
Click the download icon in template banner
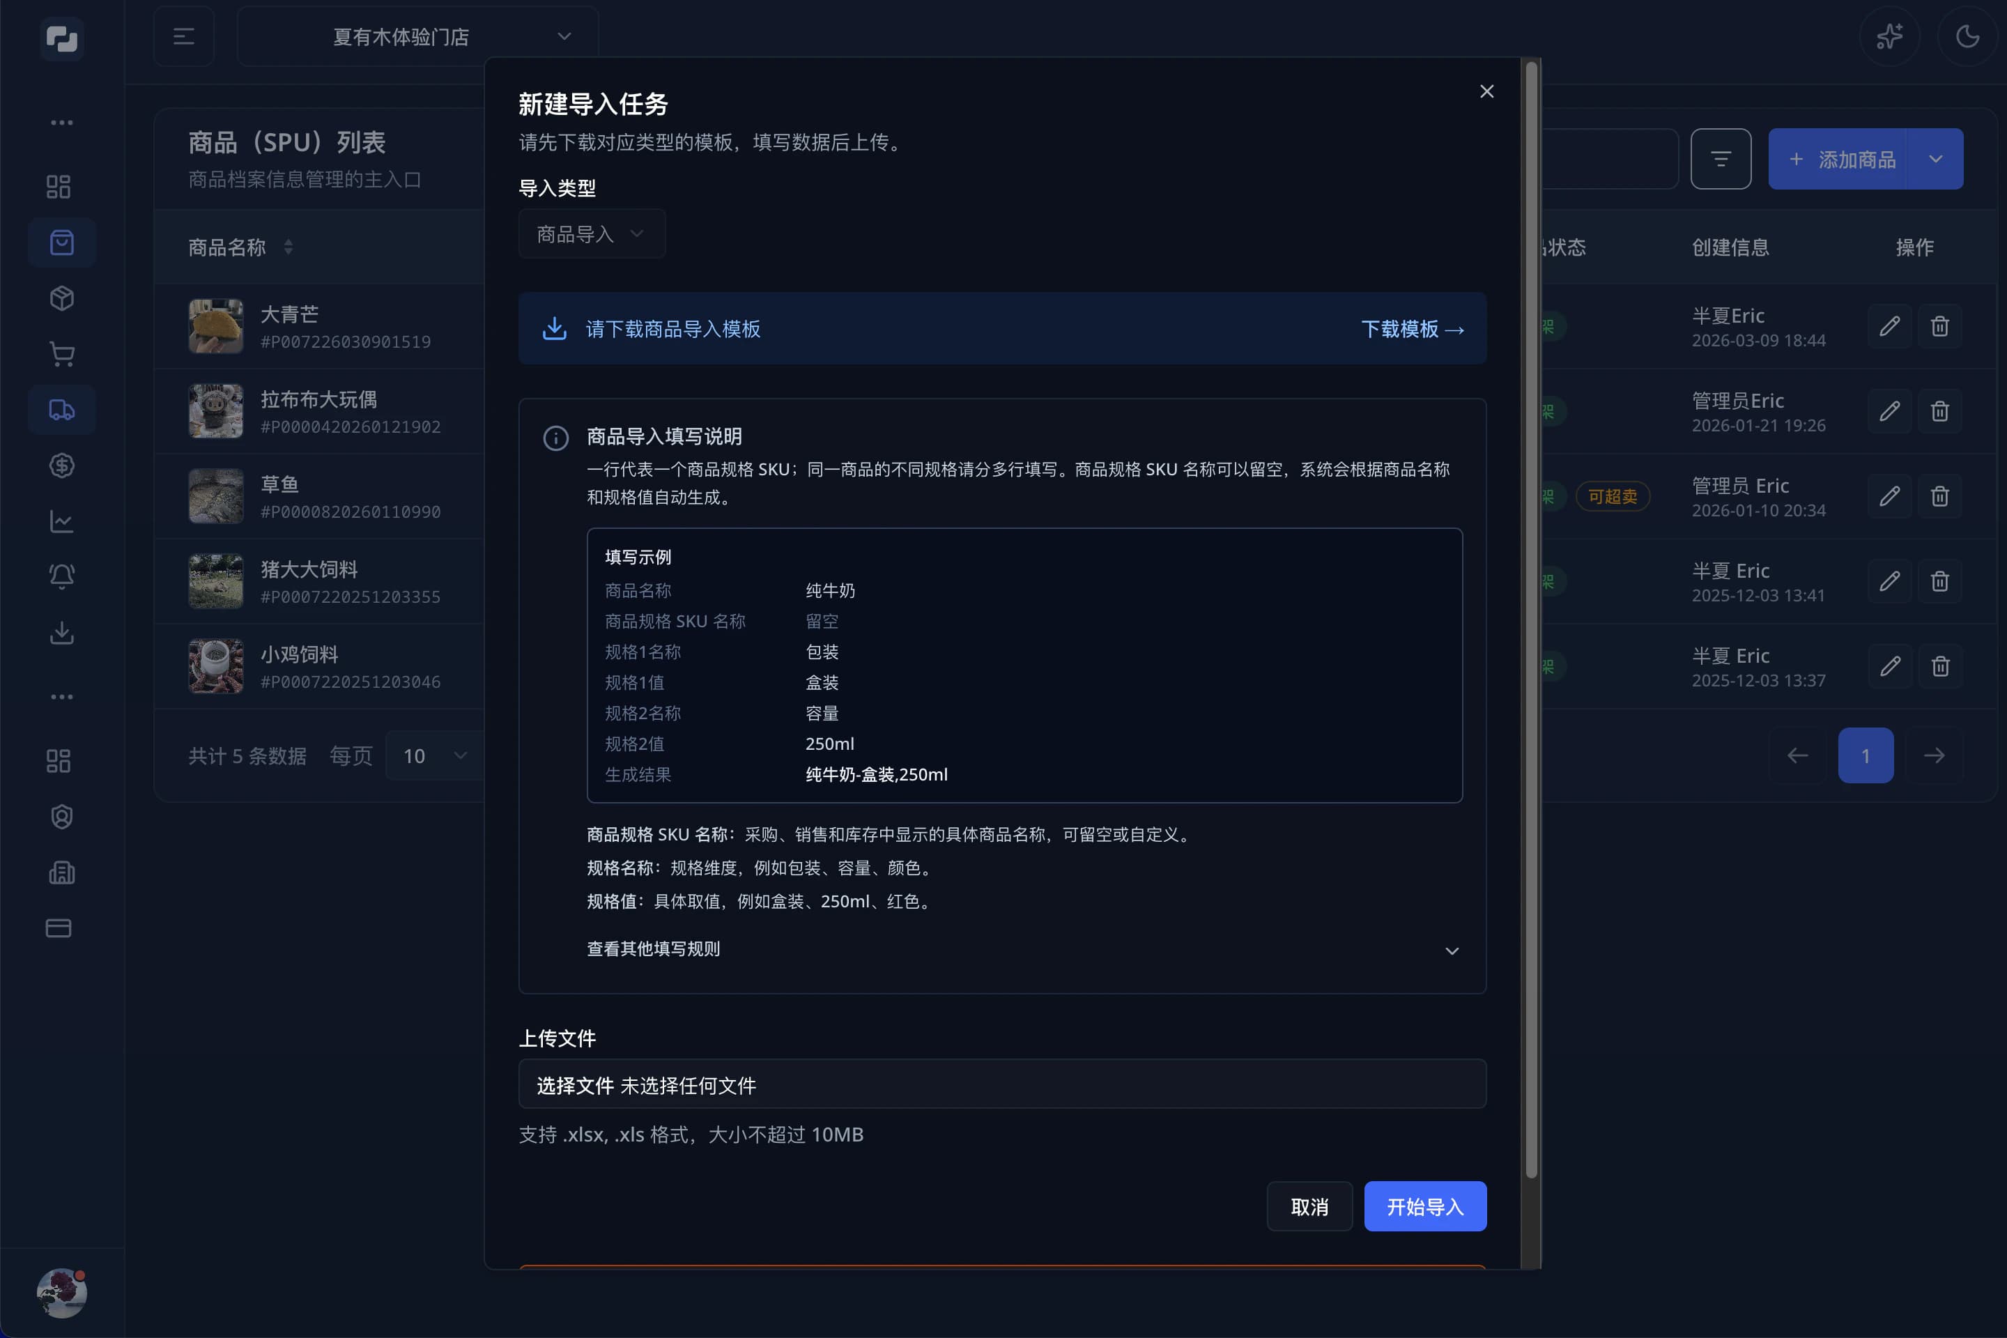pyautogui.click(x=555, y=328)
